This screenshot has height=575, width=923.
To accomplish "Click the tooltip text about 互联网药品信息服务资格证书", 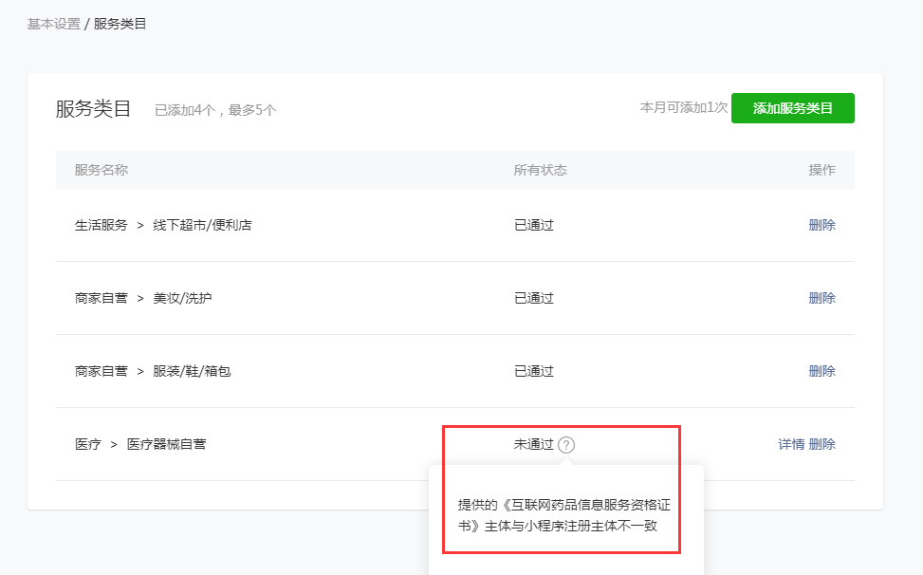I will 563,515.
